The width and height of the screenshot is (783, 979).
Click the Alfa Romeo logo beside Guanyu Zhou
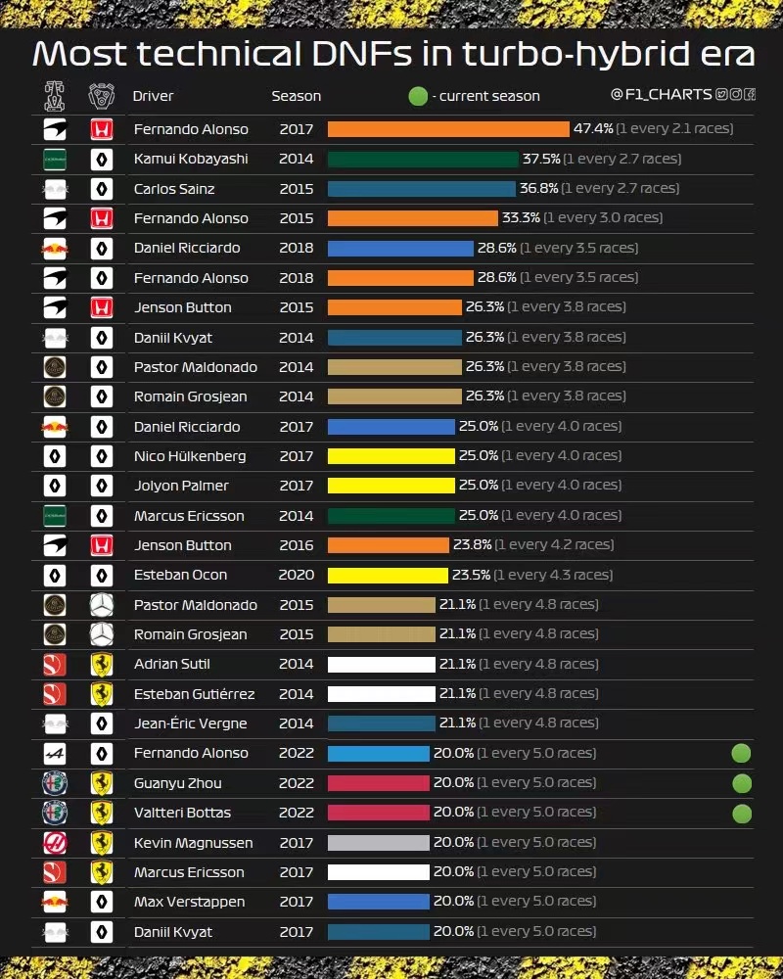(55, 783)
